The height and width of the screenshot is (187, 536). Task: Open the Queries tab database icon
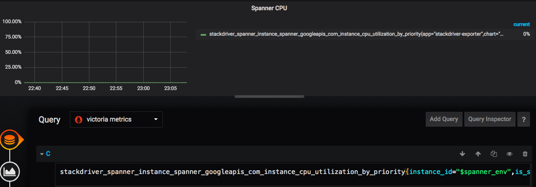coord(10,140)
